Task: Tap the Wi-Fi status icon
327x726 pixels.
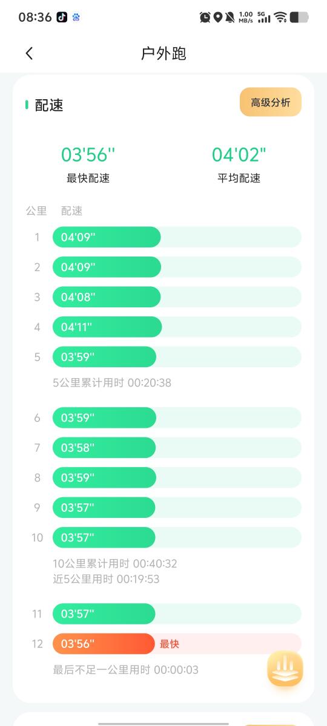Action: (x=280, y=18)
